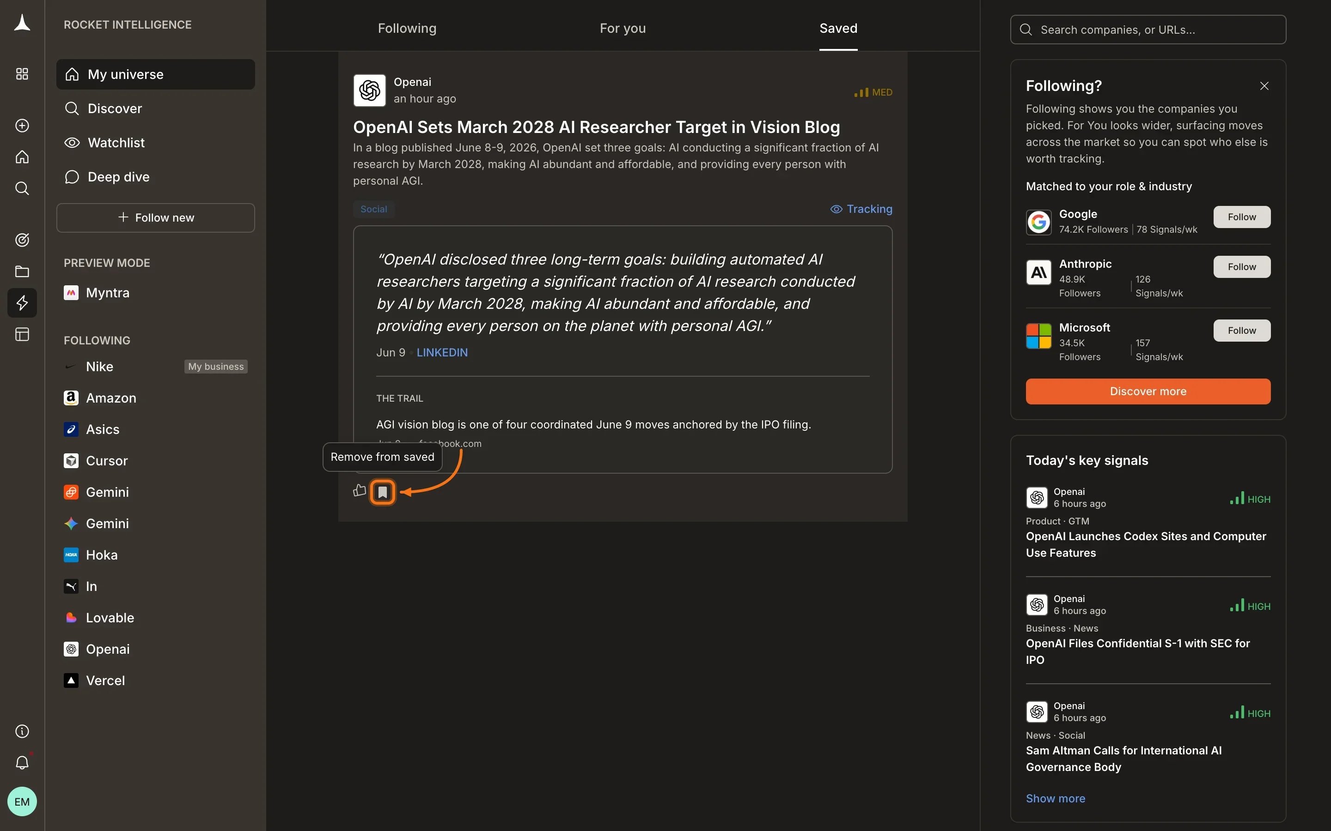The height and width of the screenshot is (831, 1331).
Task: Select Cursor in Following list
Action: (156, 461)
